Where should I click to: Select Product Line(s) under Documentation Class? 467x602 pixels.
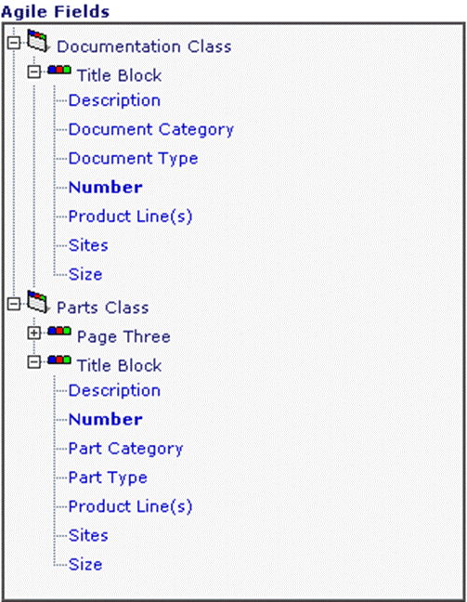click(x=130, y=216)
